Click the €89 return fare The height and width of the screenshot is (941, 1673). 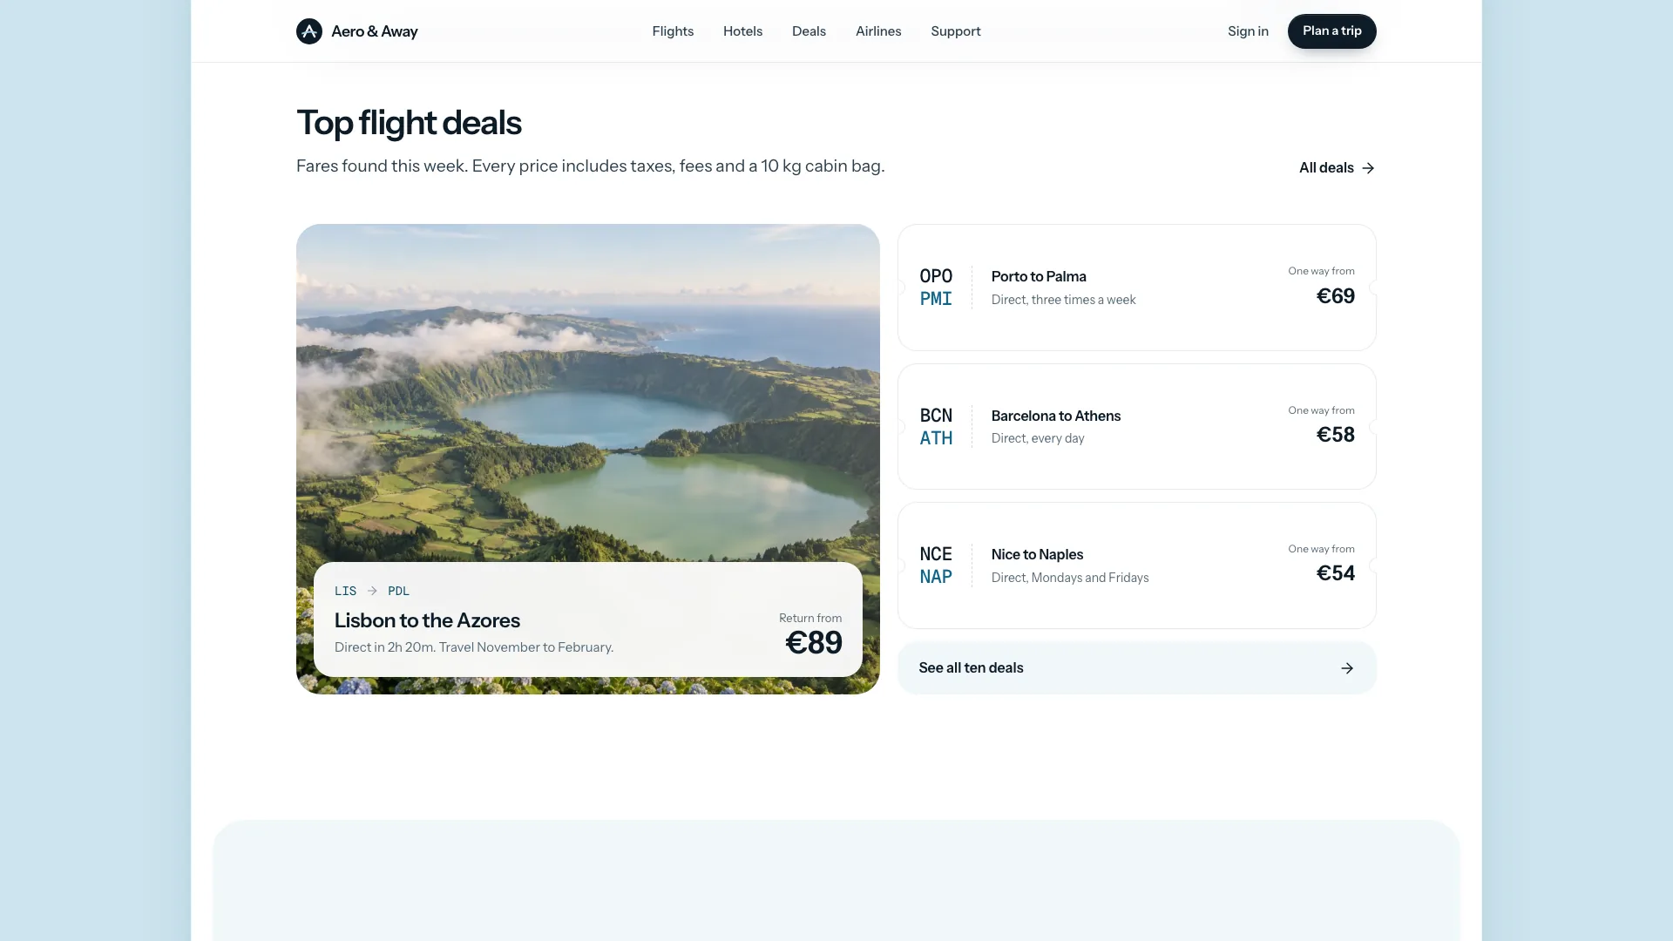click(814, 643)
